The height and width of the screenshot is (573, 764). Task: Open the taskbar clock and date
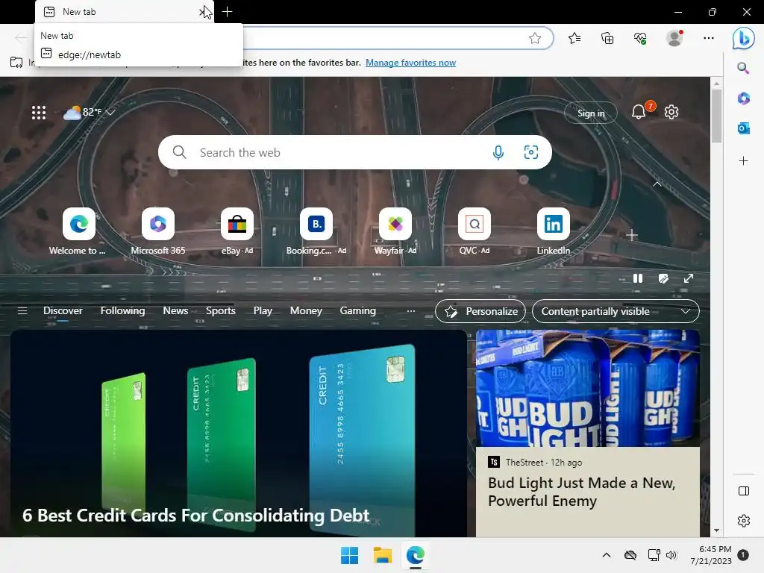[x=711, y=555]
